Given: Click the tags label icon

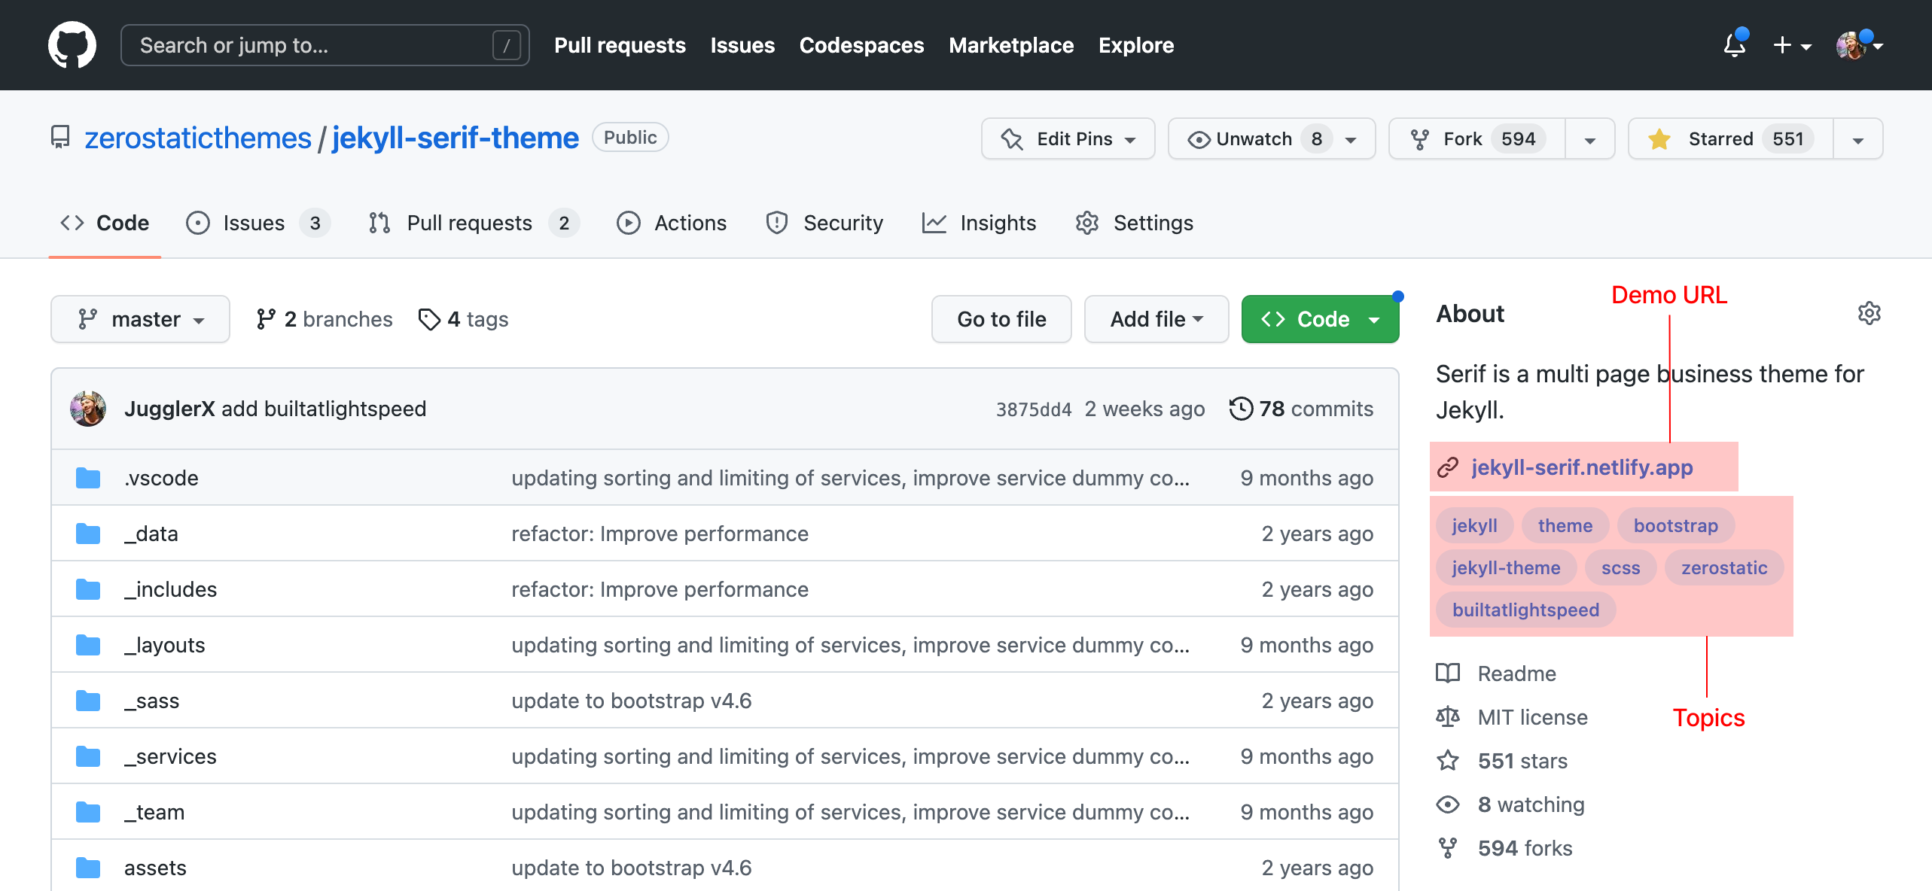Looking at the screenshot, I should click(429, 319).
